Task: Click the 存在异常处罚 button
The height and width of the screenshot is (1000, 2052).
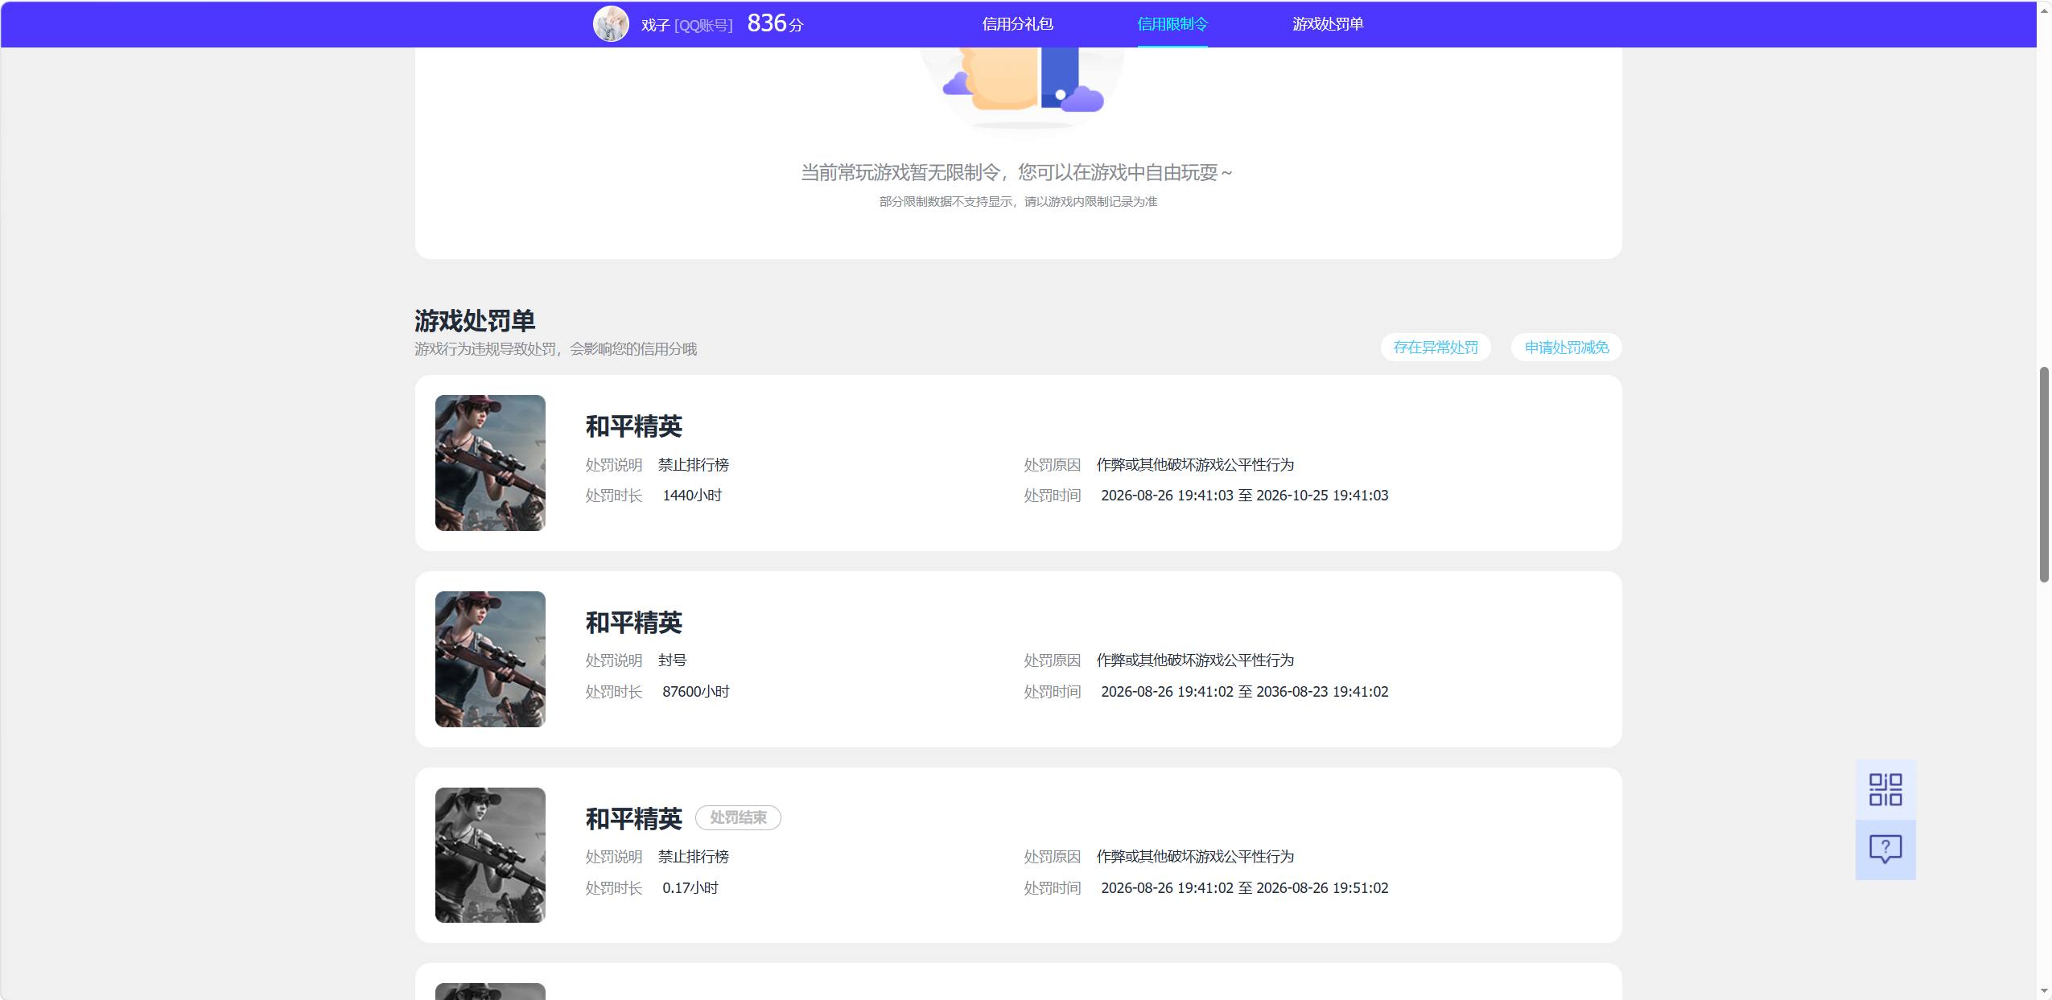Action: pyautogui.click(x=1436, y=348)
